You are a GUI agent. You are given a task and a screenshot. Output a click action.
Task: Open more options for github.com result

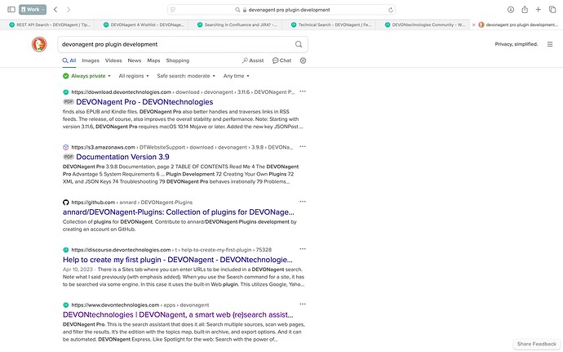[x=303, y=202]
